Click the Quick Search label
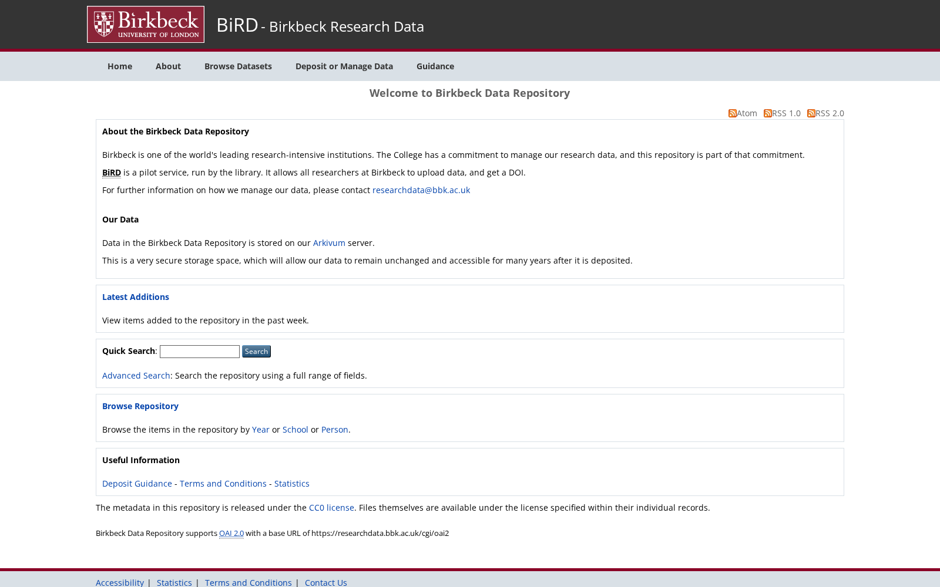940x587 pixels. pos(129,351)
